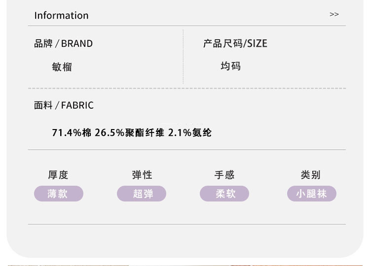The image size is (370, 266).
Task: Click the 品牌 / BRAND label
Action: [x=63, y=43]
